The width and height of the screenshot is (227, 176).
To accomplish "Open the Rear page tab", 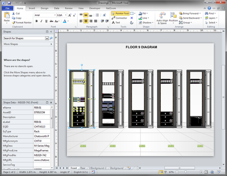I will click(83, 168).
